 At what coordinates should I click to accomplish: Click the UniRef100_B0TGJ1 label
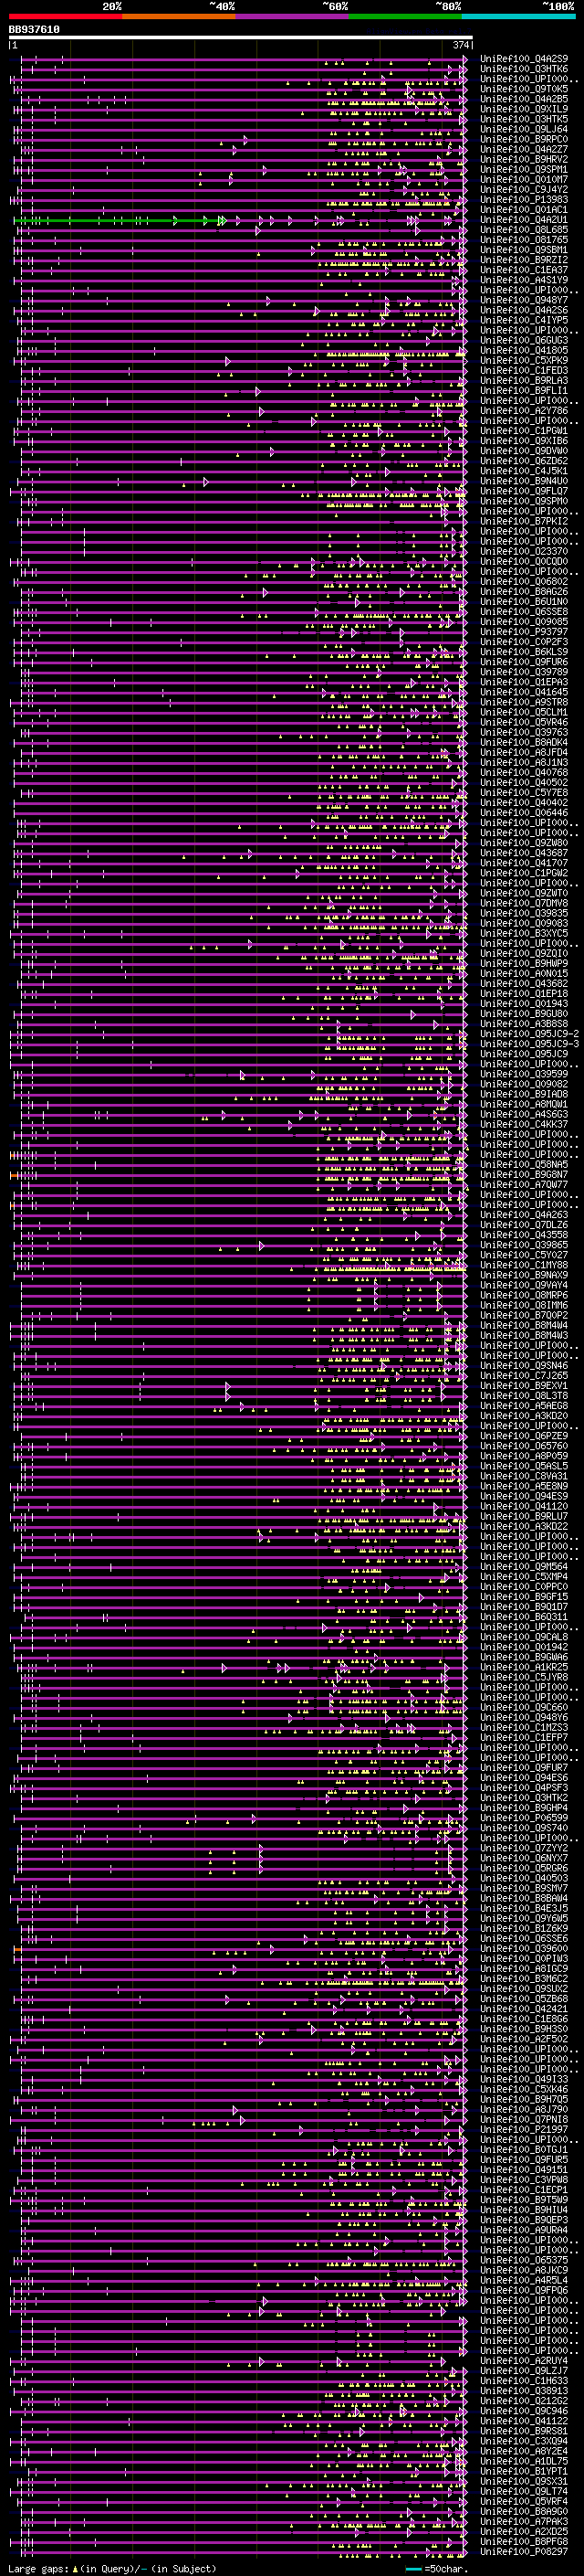click(x=524, y=2149)
